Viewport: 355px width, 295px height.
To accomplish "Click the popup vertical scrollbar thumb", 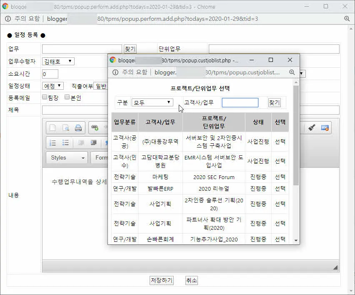I will [296, 135].
